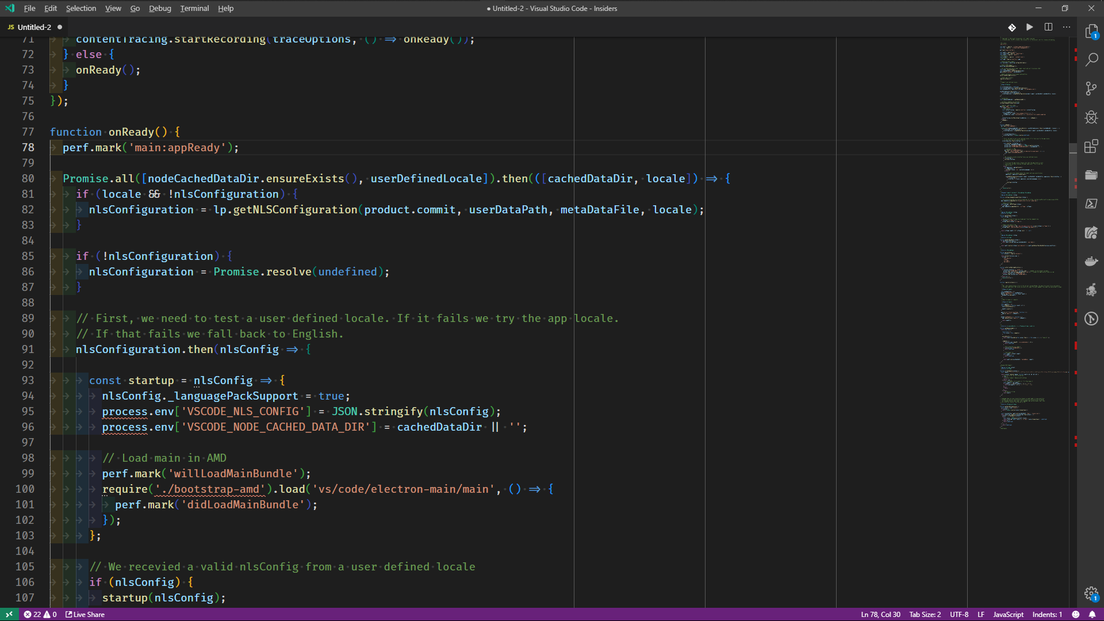Click line number 80 in the gutter

click(28, 178)
